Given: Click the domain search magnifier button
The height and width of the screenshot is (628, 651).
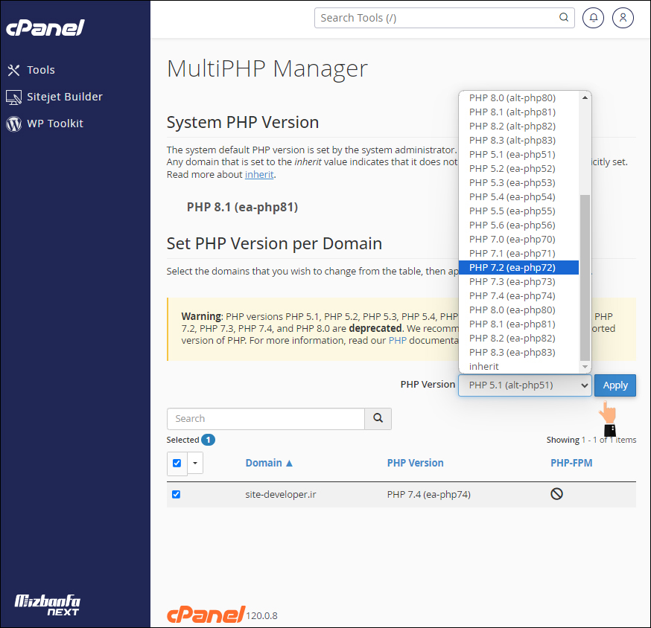Looking at the screenshot, I should click(378, 418).
